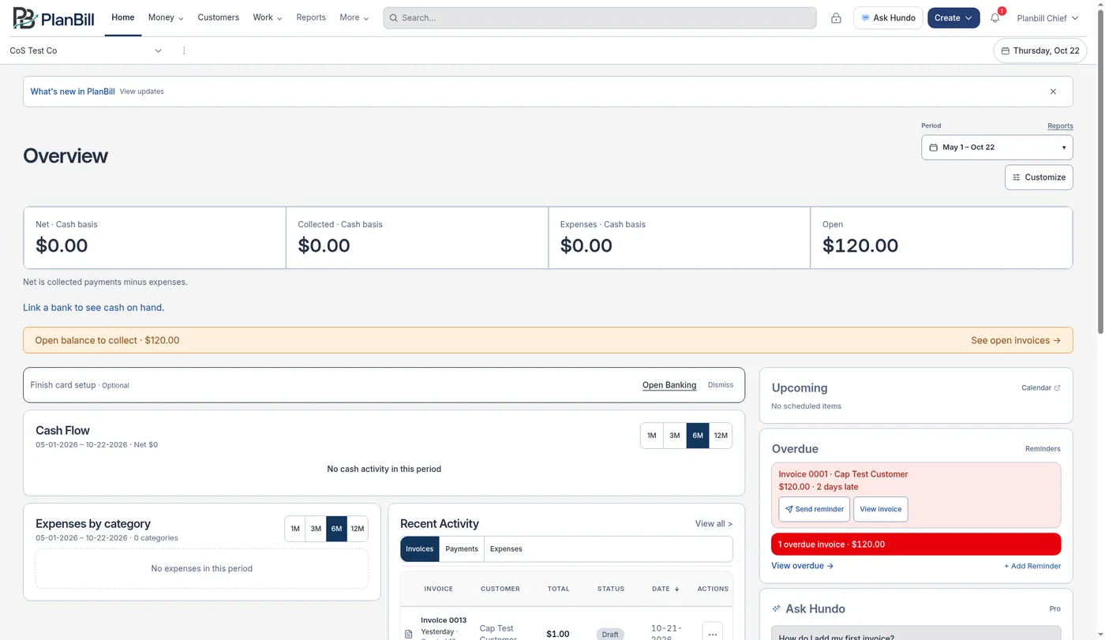Click Link a bank to see cash on hand
The width and height of the screenshot is (1105, 640).
coord(94,308)
